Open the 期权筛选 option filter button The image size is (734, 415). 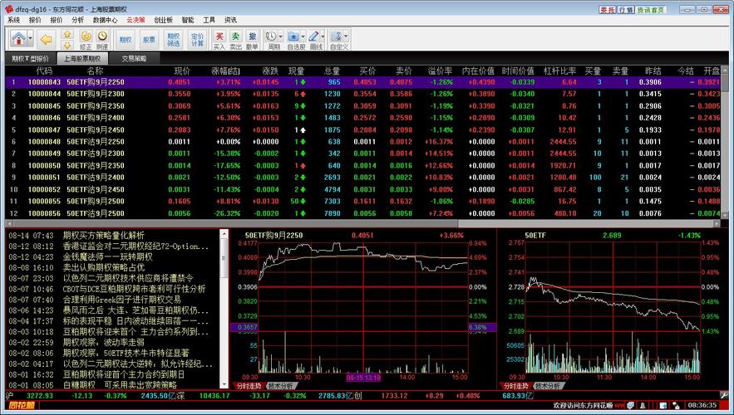[173, 40]
